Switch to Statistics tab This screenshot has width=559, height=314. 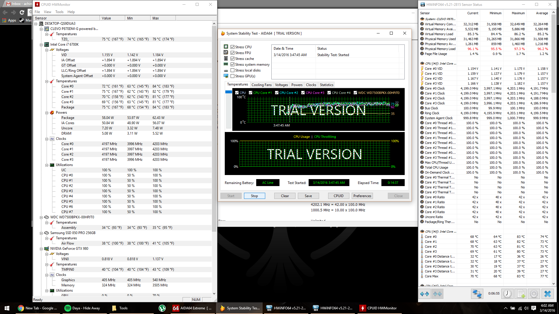click(326, 85)
